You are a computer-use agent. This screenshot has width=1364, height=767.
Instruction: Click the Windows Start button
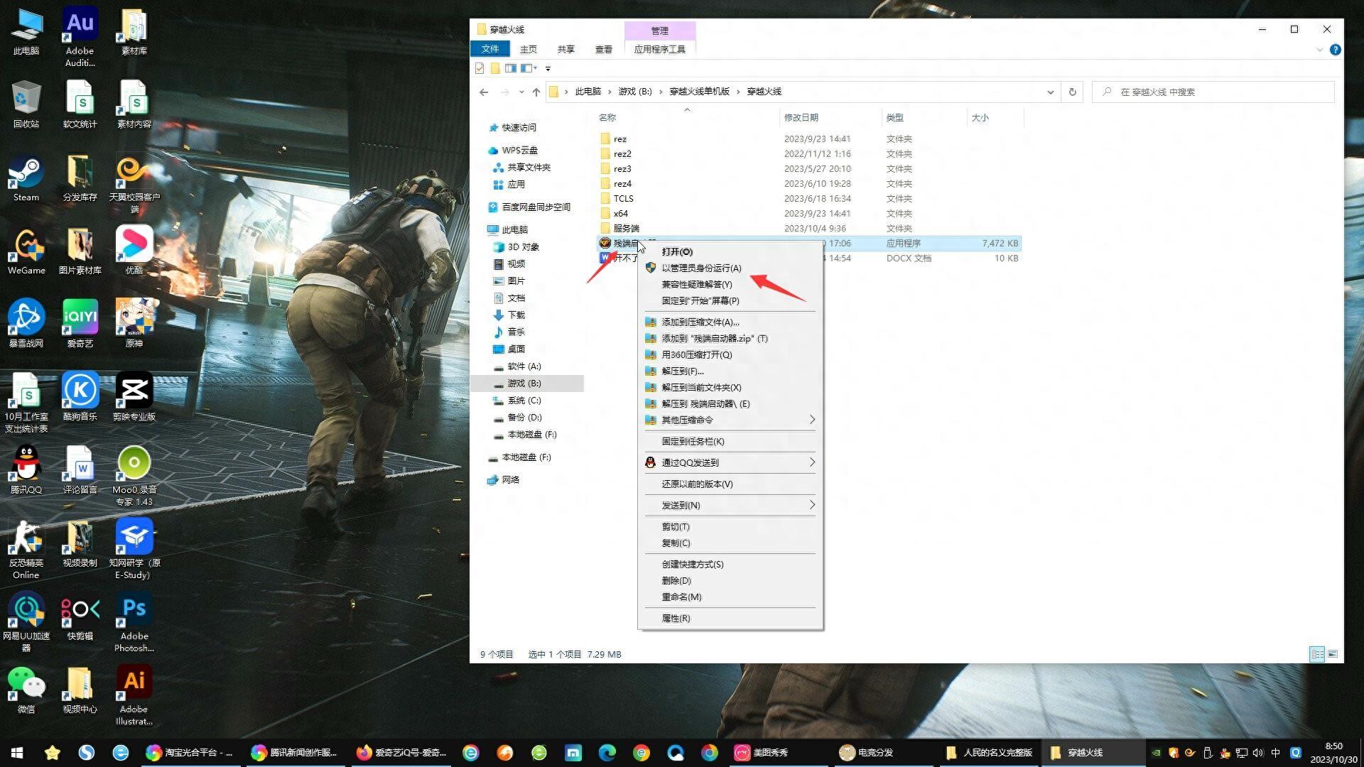(17, 752)
